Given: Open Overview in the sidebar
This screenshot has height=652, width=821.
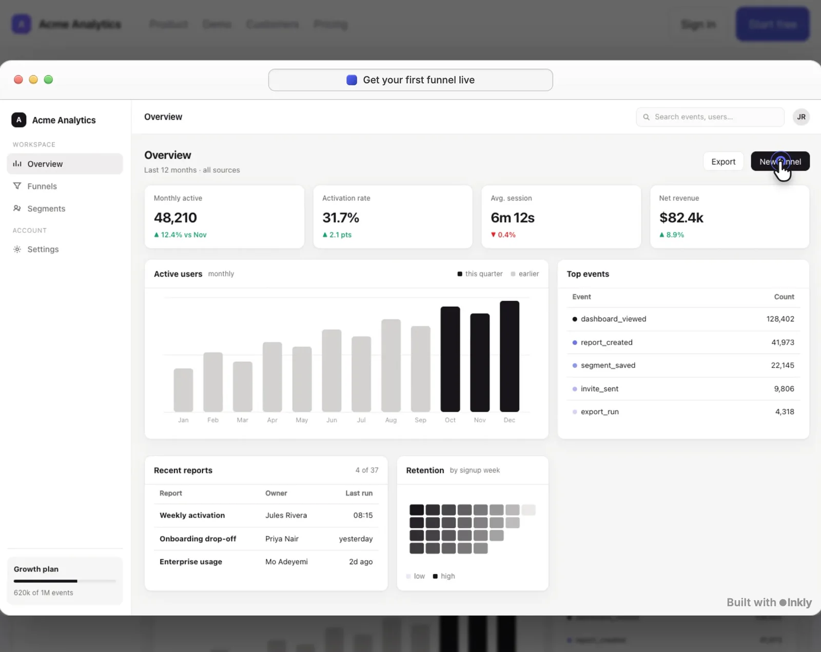Looking at the screenshot, I should (65, 164).
